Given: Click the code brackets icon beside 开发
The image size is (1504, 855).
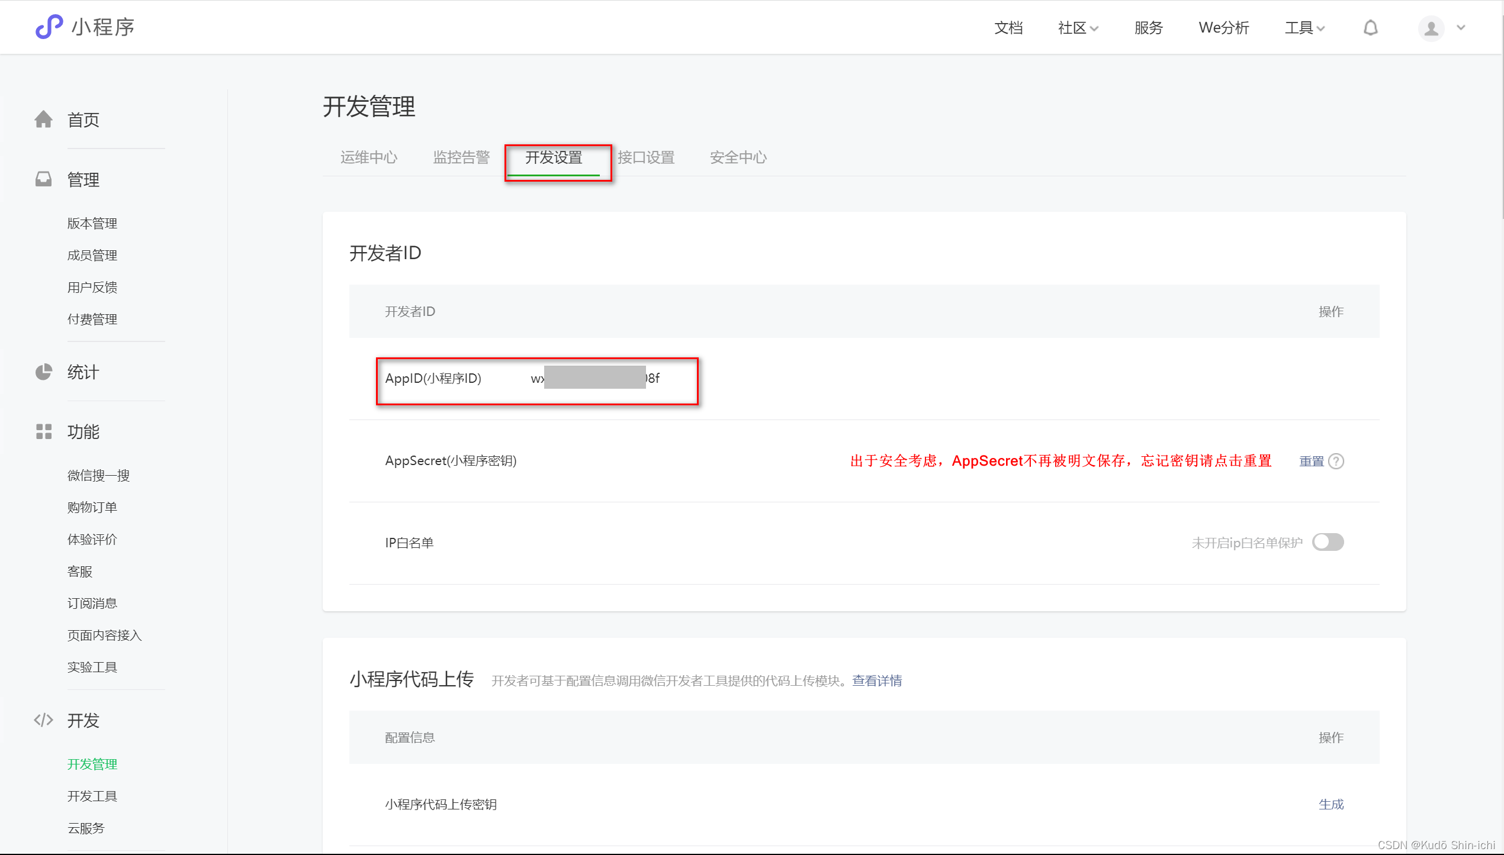Looking at the screenshot, I should coord(43,720).
